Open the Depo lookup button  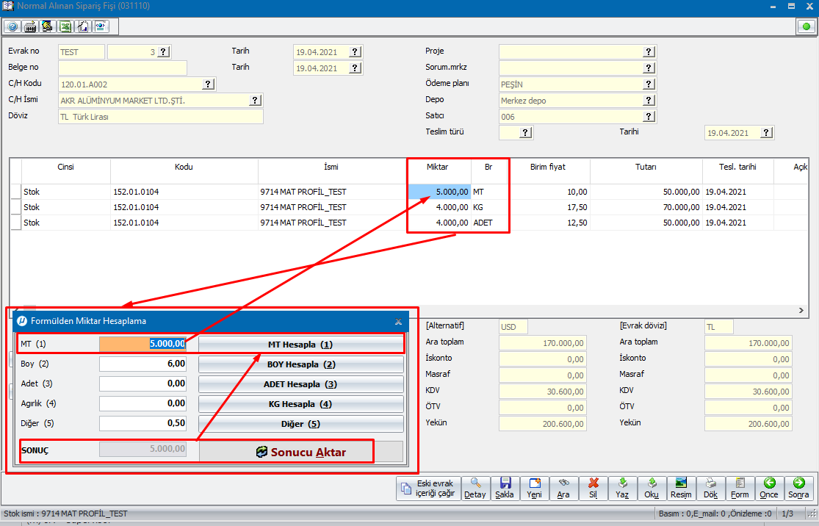pyautogui.click(x=649, y=101)
